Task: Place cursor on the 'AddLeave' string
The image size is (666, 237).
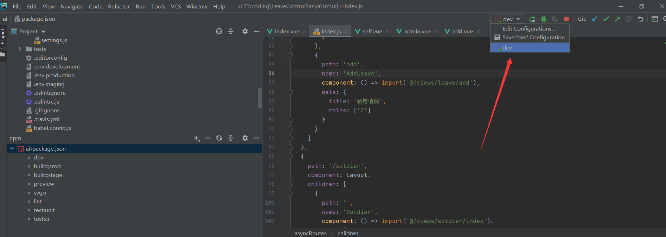Action: pos(360,73)
